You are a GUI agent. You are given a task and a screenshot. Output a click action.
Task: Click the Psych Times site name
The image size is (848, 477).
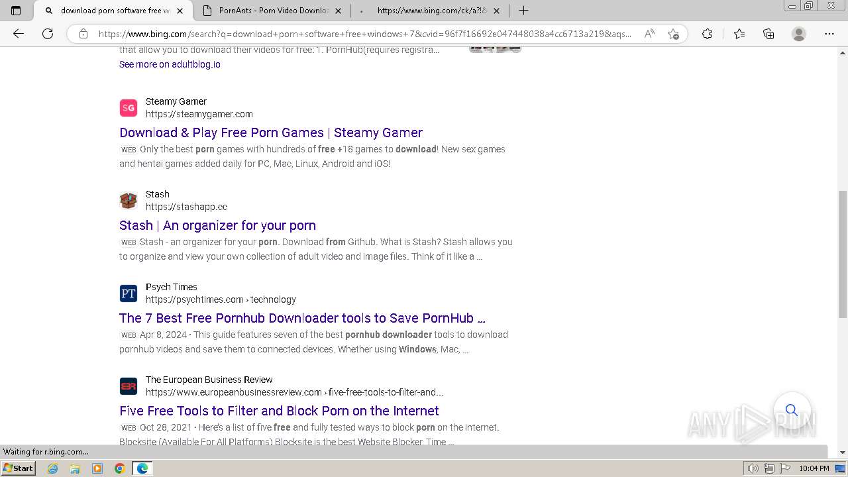(x=172, y=287)
